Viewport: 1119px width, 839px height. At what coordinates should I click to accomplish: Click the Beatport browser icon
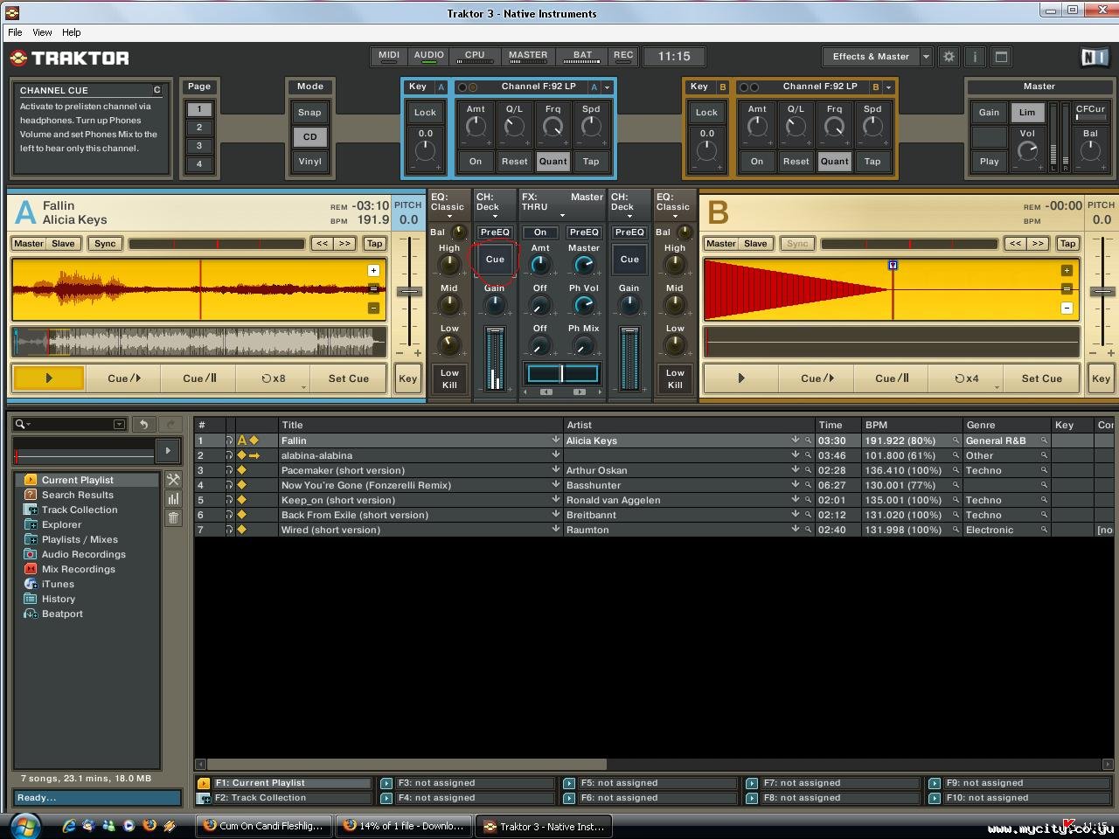tap(31, 614)
